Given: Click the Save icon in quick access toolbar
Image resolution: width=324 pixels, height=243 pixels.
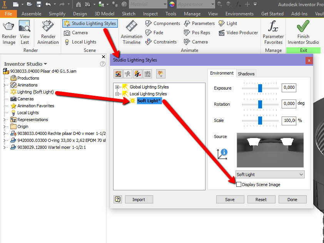Looking at the screenshot, I should tap(38, 4).
